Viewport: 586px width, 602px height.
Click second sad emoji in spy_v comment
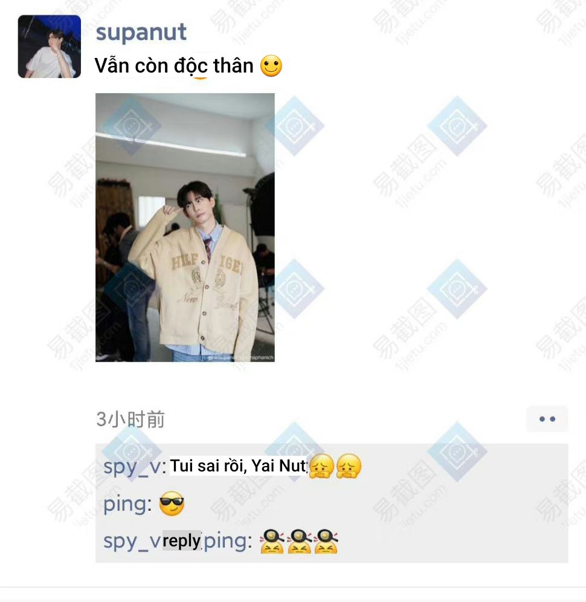pos(349,466)
